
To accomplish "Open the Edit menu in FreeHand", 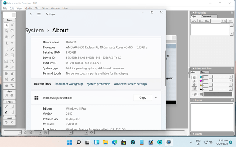I will point(11,8).
